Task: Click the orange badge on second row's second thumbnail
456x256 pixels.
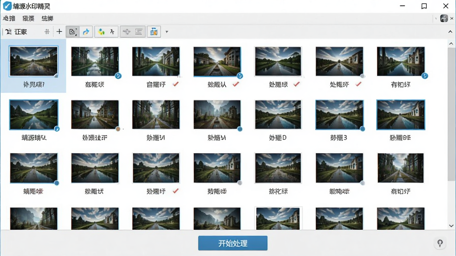Action: [x=118, y=129]
